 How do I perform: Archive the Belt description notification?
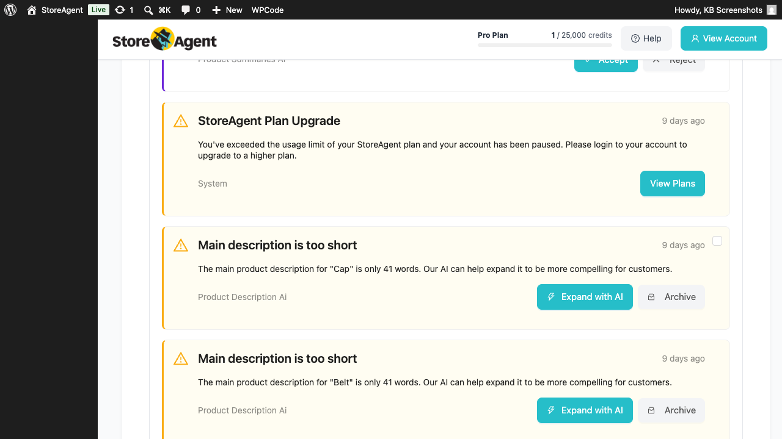pos(671,410)
